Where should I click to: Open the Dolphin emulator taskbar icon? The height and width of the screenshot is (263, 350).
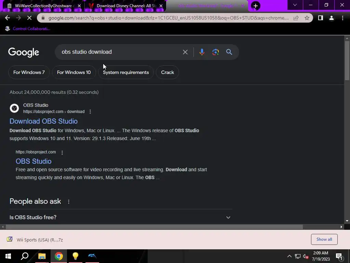point(92,256)
